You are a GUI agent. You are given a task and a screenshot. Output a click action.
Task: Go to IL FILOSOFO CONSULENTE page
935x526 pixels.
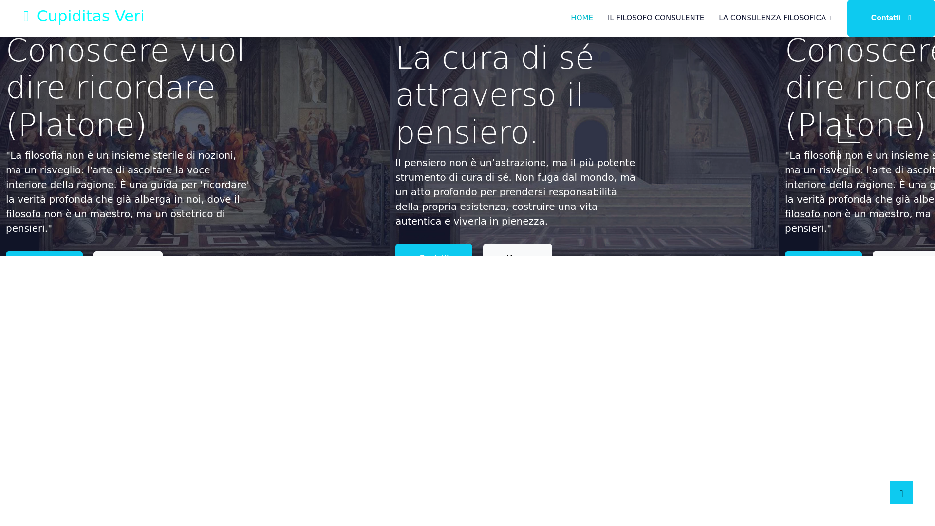point(655,18)
